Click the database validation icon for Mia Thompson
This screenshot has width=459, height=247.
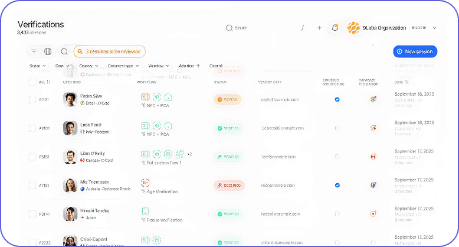point(373,185)
